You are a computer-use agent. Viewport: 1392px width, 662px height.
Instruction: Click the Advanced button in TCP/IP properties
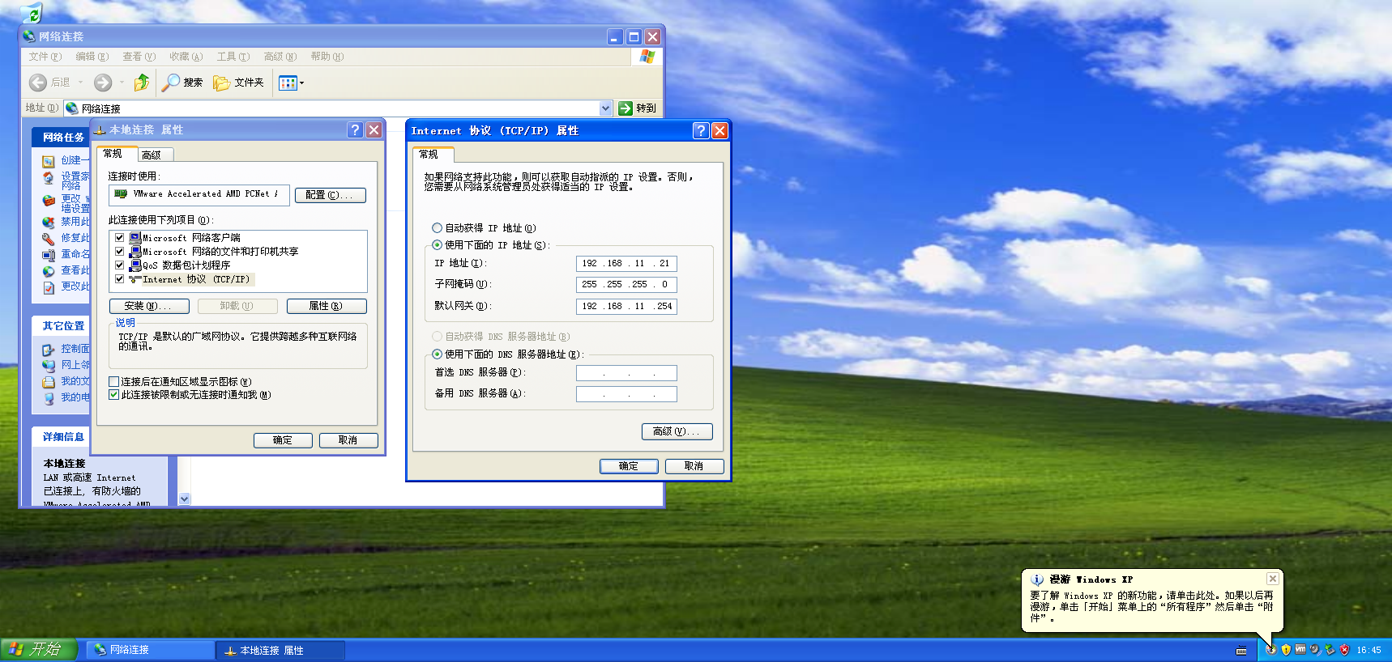pos(677,432)
